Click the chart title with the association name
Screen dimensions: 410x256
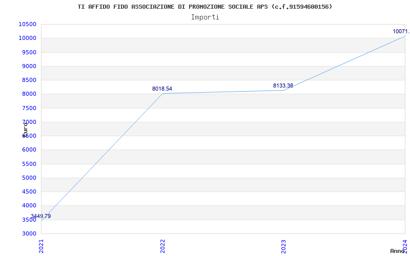click(x=205, y=7)
